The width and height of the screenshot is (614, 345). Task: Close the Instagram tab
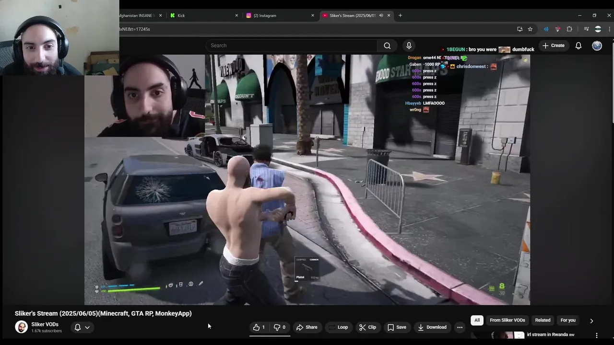coord(312,15)
